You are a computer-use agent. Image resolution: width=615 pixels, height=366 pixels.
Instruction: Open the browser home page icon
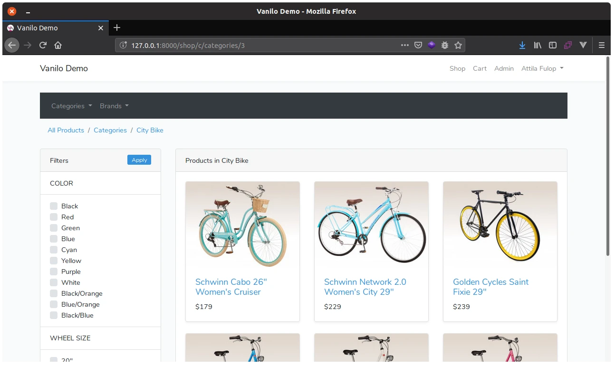pos(58,45)
